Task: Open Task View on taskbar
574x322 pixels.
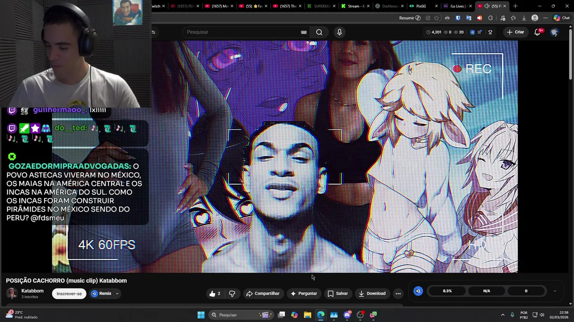Action: [x=281, y=315]
